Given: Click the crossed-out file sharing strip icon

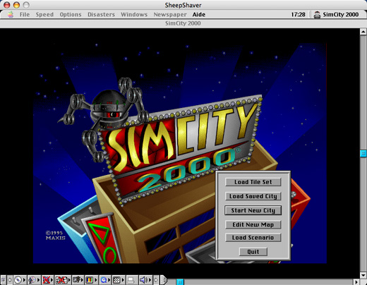Looking at the screenshot, I should (x=61, y=280).
